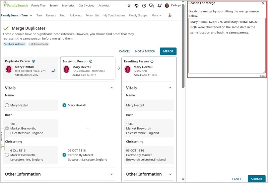Open the help question mark icon
This screenshot has height=183, width=268.
click(144, 6)
